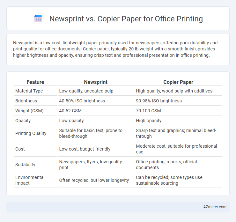Click 'Newspapers, flyers, low-quality print' cell
The image size is (236, 222).
pyautogui.click(x=96, y=165)
